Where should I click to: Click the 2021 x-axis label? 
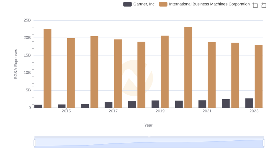pyautogui.click(x=207, y=111)
